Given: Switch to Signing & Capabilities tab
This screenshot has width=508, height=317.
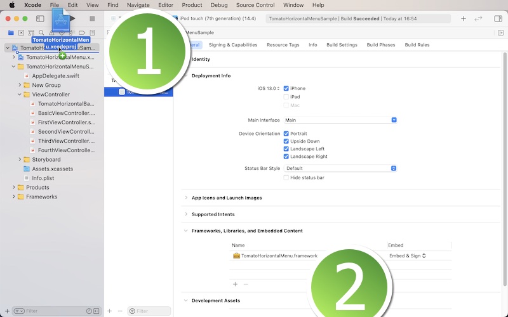Looking at the screenshot, I should point(233,45).
